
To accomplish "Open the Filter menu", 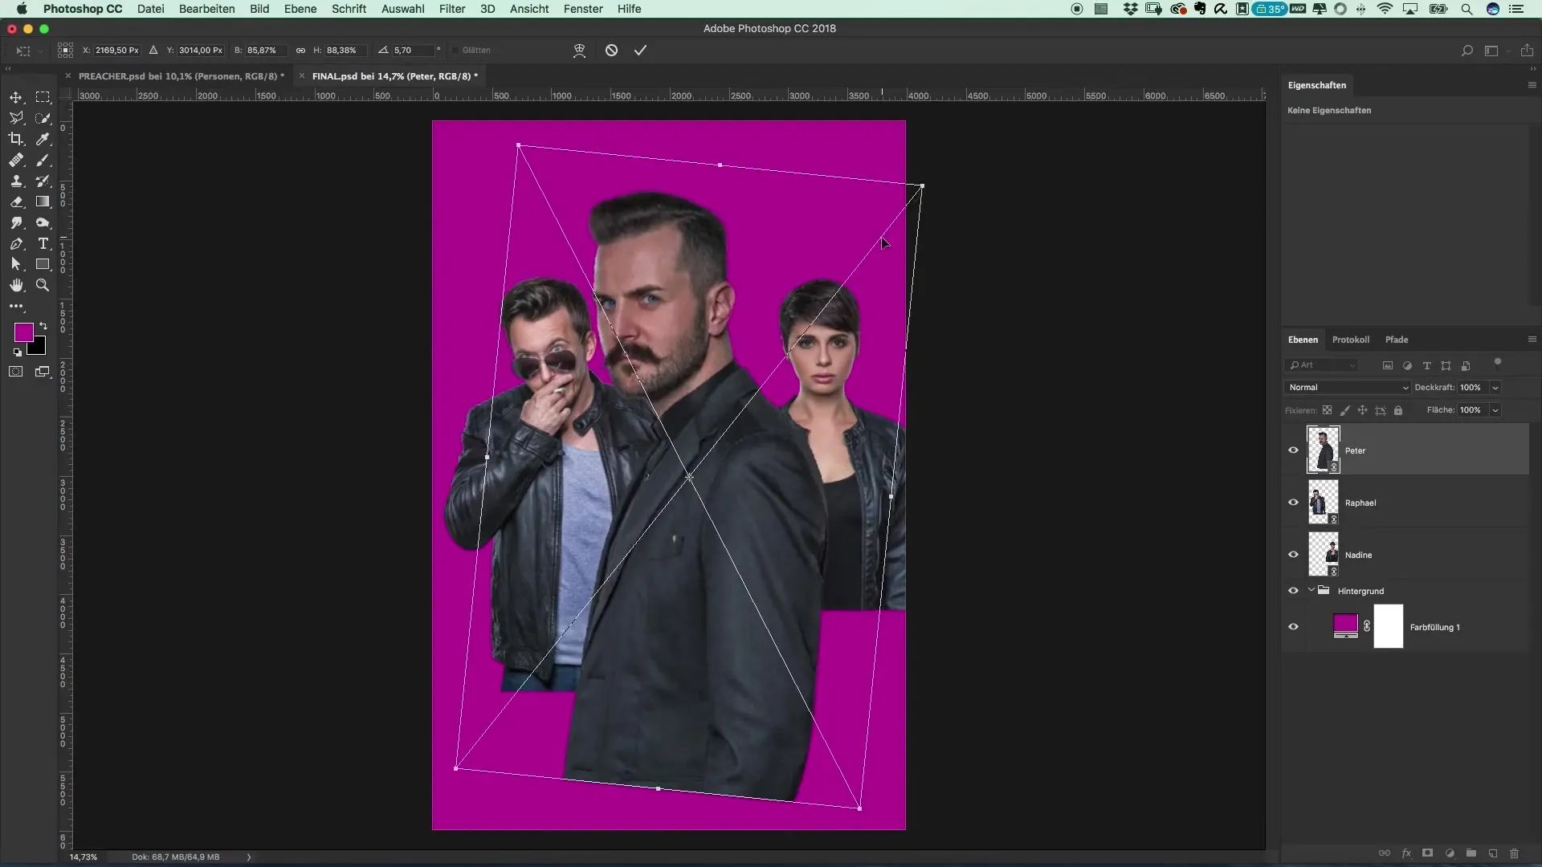I will pos(452,9).
